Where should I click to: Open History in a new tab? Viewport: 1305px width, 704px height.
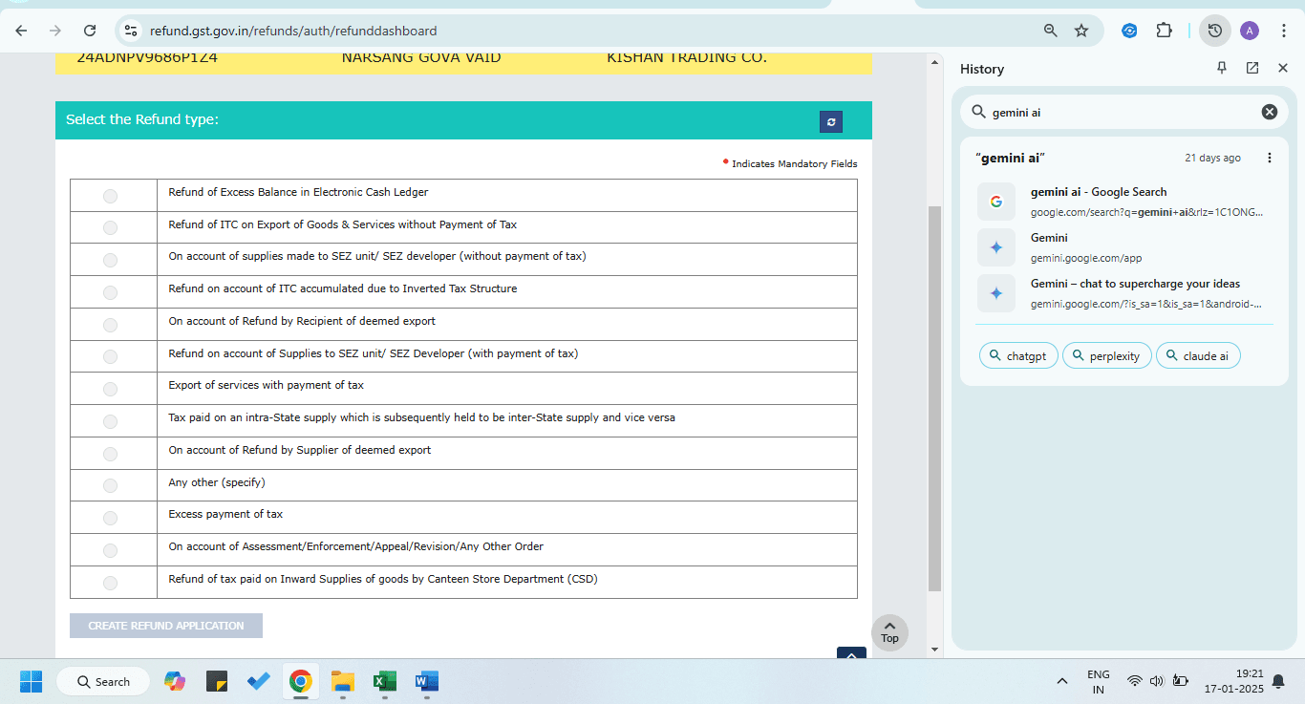point(1252,68)
